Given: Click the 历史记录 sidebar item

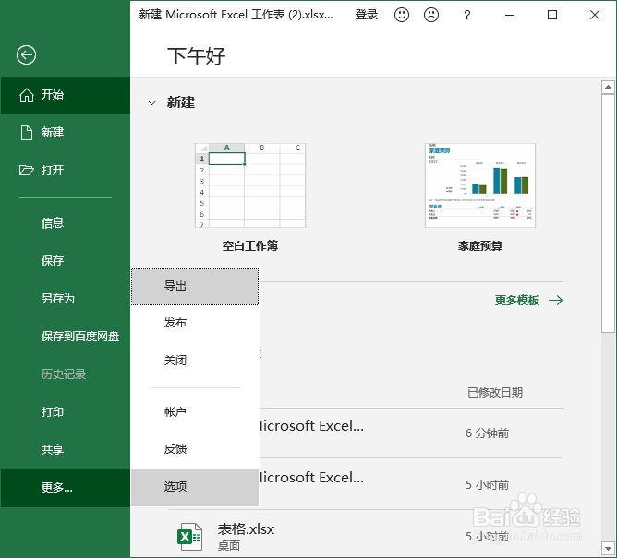Looking at the screenshot, I should point(66,374).
